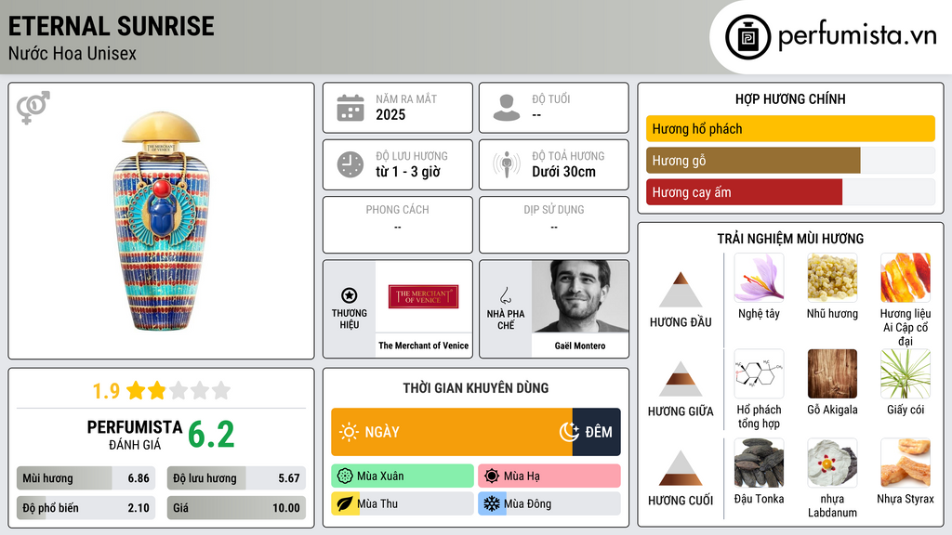Click the sun icon for Mùa Hạ
This screenshot has width=952, height=535.
tap(492, 476)
